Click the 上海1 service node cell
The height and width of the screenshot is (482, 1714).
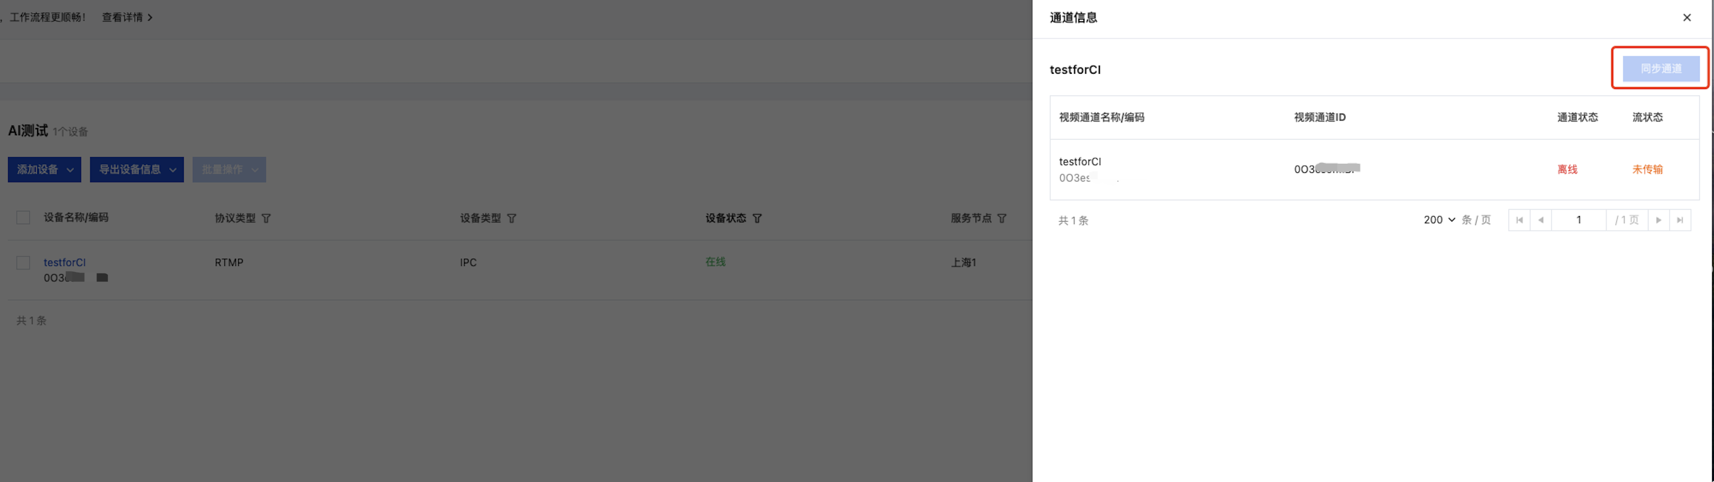click(963, 262)
